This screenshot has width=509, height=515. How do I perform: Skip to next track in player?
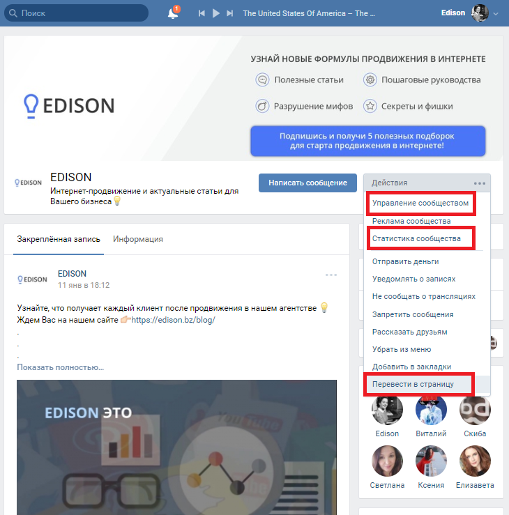click(x=229, y=13)
